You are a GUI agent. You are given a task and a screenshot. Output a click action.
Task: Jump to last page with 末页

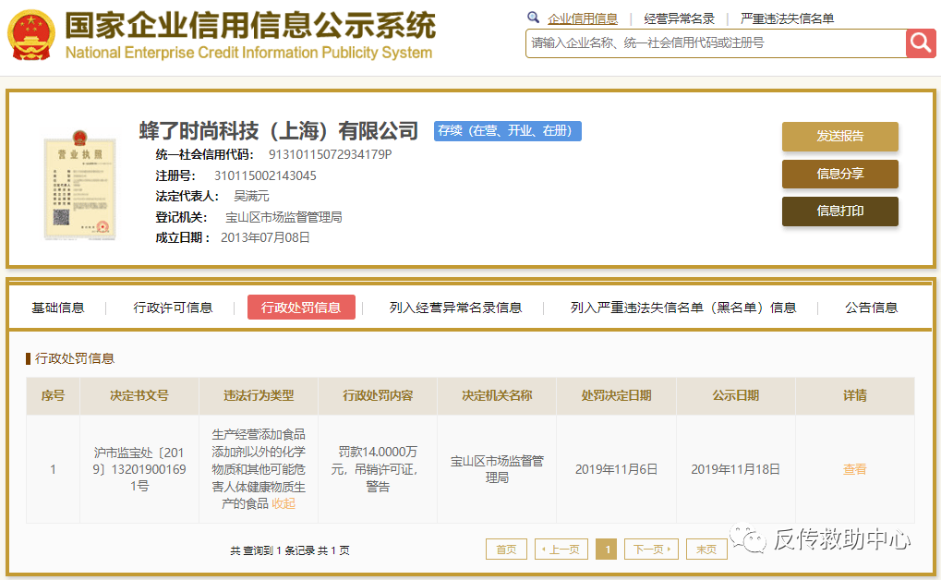707,550
